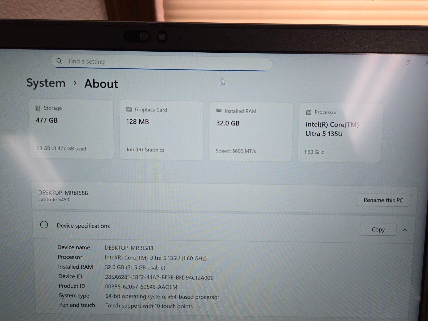Screen dimensions: 428x321
Task: Click the Installed RAM icon
Action: click(219, 110)
